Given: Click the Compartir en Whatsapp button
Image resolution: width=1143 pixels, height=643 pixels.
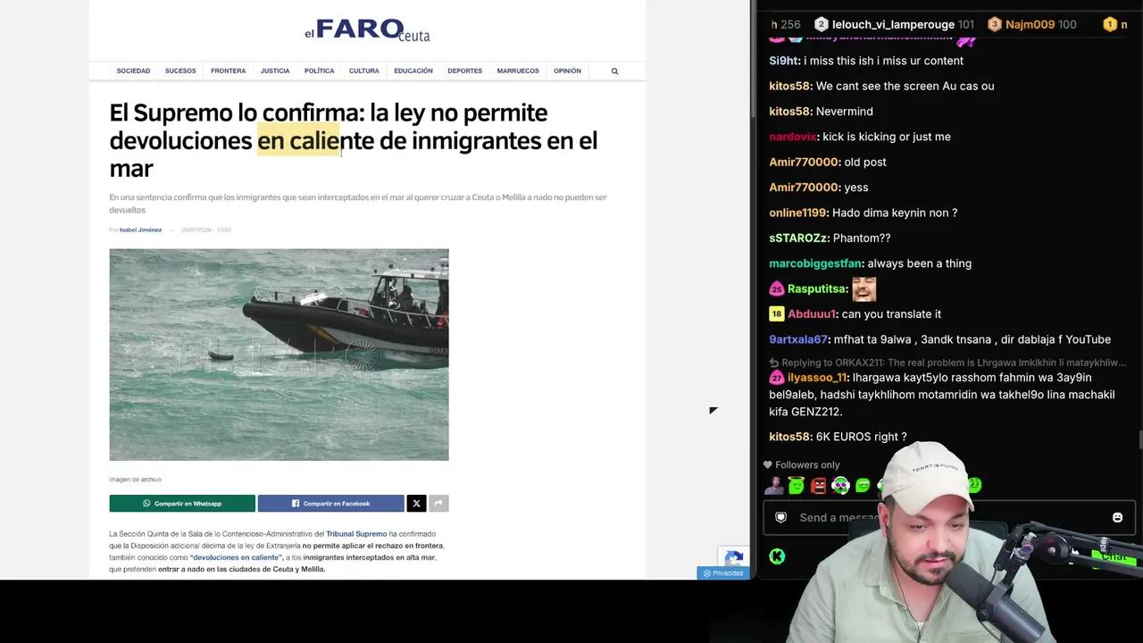Looking at the screenshot, I should click(x=182, y=504).
